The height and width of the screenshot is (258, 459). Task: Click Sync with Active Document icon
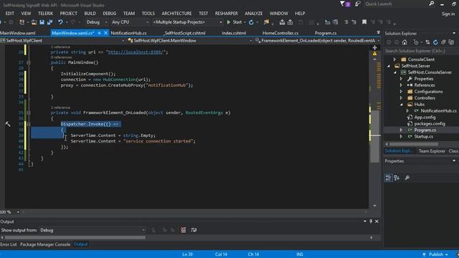click(x=427, y=42)
